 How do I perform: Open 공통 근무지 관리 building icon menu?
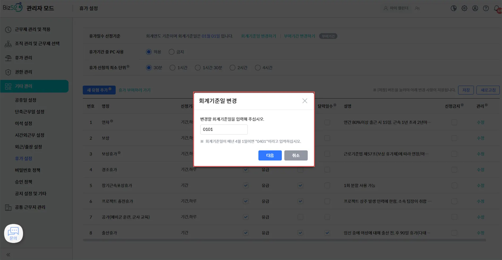[8, 207]
